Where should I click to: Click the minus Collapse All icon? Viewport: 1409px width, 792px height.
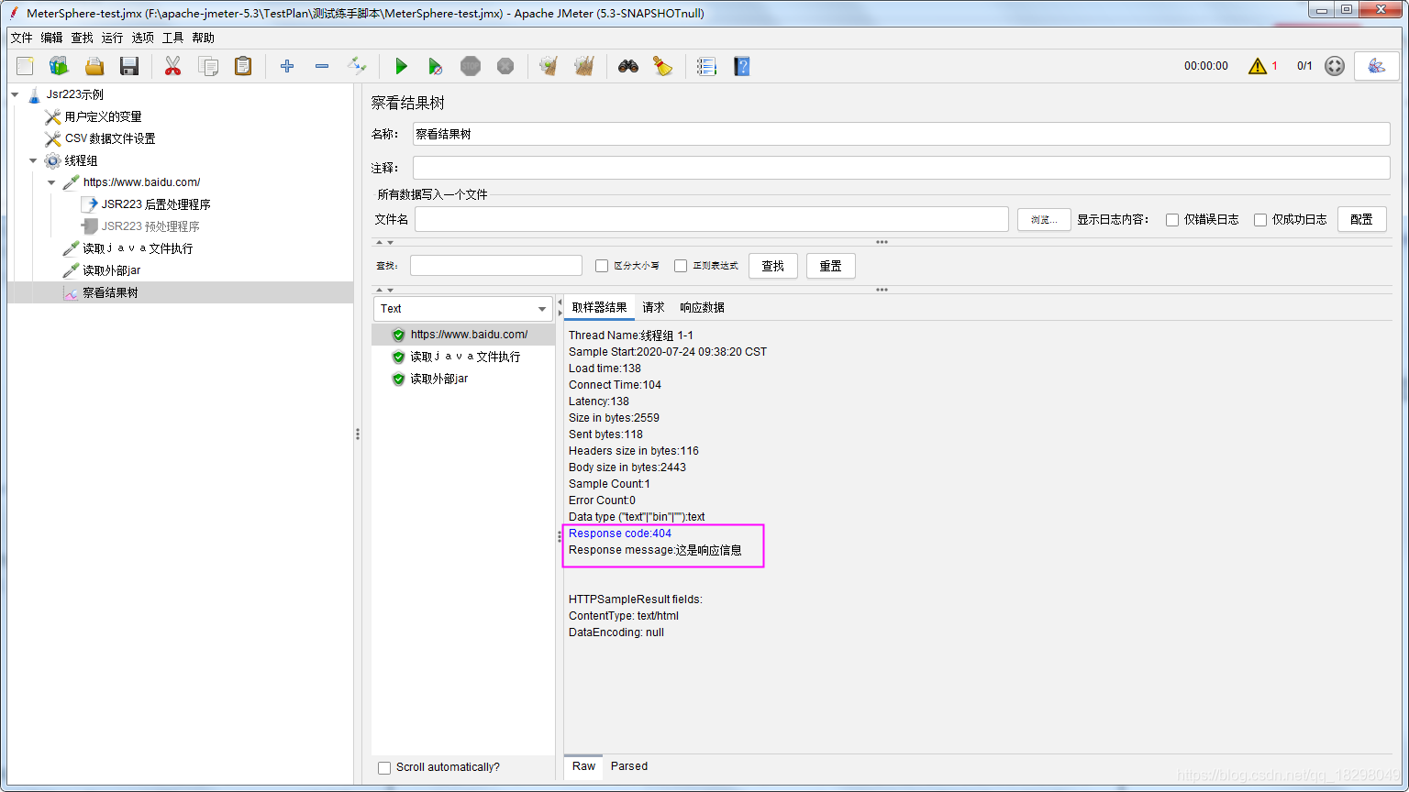pos(322,66)
